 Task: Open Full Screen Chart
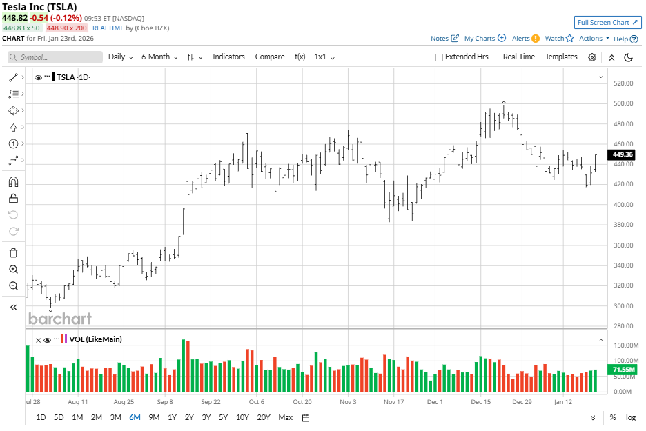[x=607, y=23]
